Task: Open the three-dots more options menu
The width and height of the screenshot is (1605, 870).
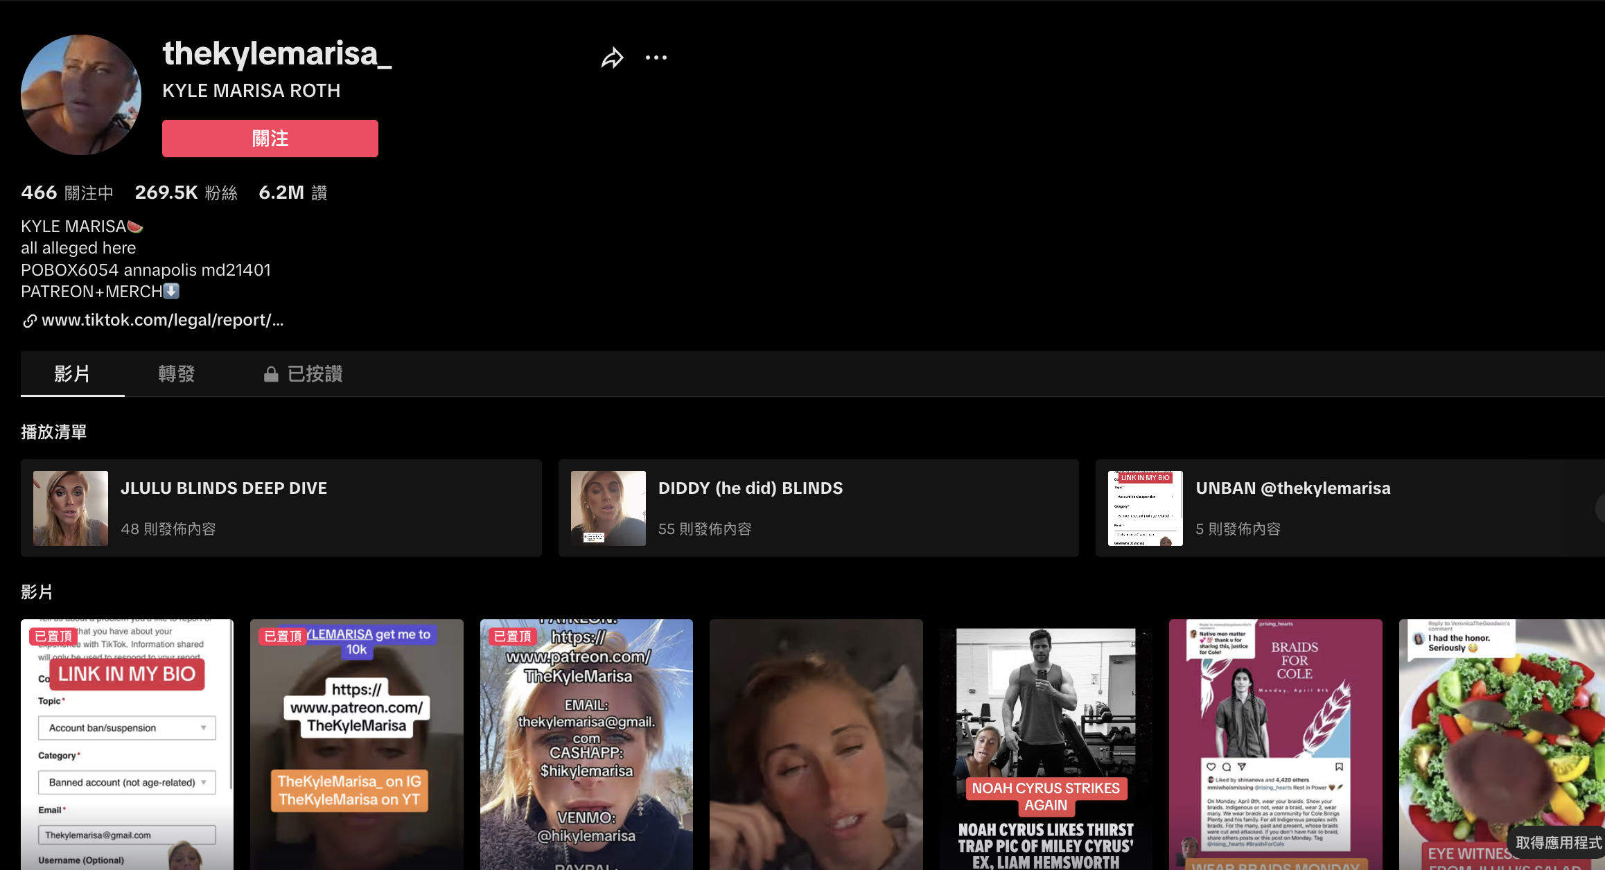Action: [656, 57]
